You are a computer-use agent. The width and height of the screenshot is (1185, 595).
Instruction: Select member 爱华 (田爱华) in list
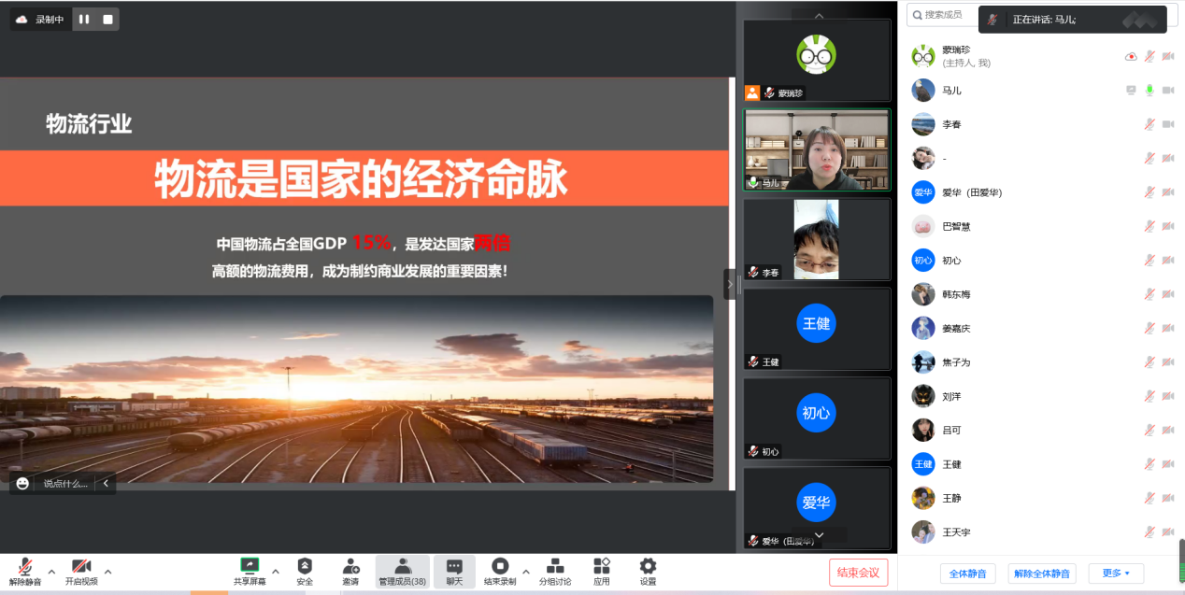click(x=1042, y=192)
